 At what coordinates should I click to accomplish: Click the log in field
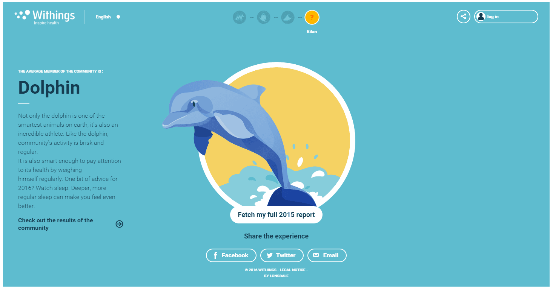tap(506, 17)
